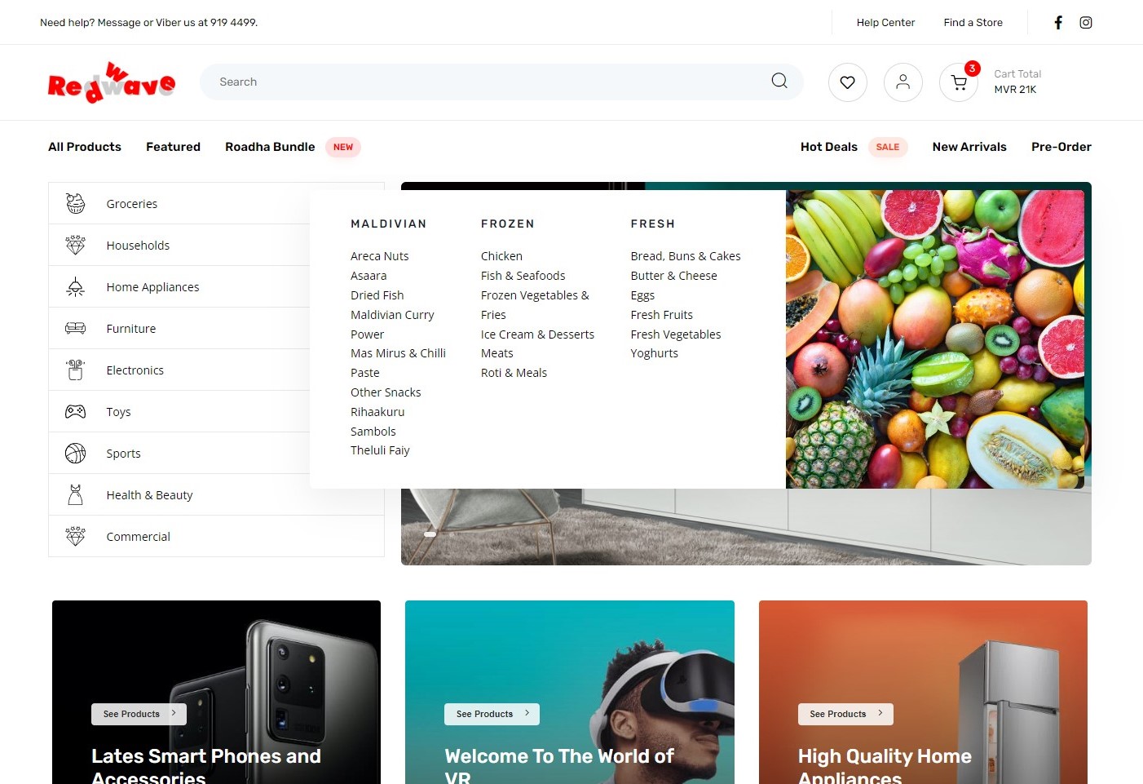The width and height of the screenshot is (1143, 784).
Task: Open Eggs subcategory
Action: [x=642, y=295]
